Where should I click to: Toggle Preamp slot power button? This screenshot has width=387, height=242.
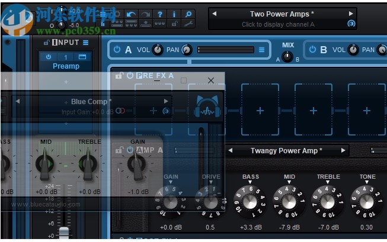(x=49, y=57)
